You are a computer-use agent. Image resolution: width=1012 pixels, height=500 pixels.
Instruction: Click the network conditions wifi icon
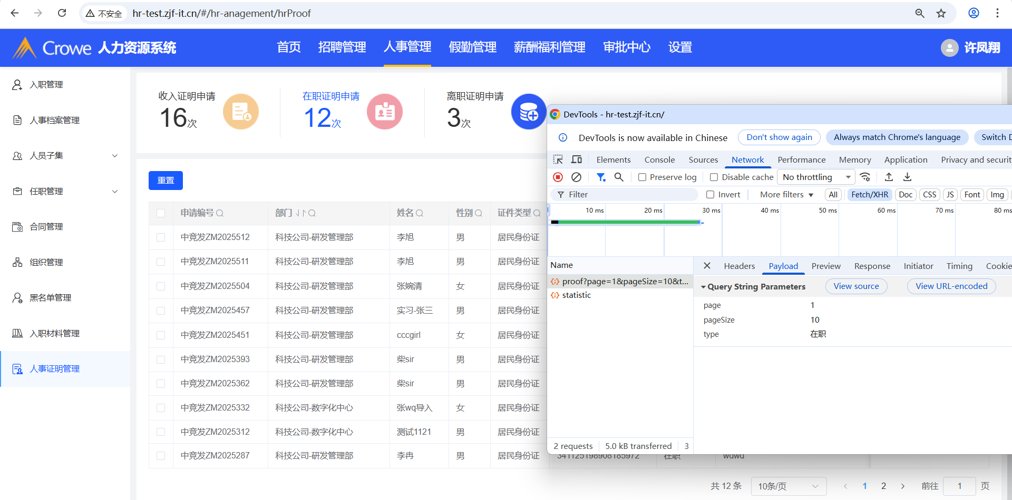pos(865,177)
